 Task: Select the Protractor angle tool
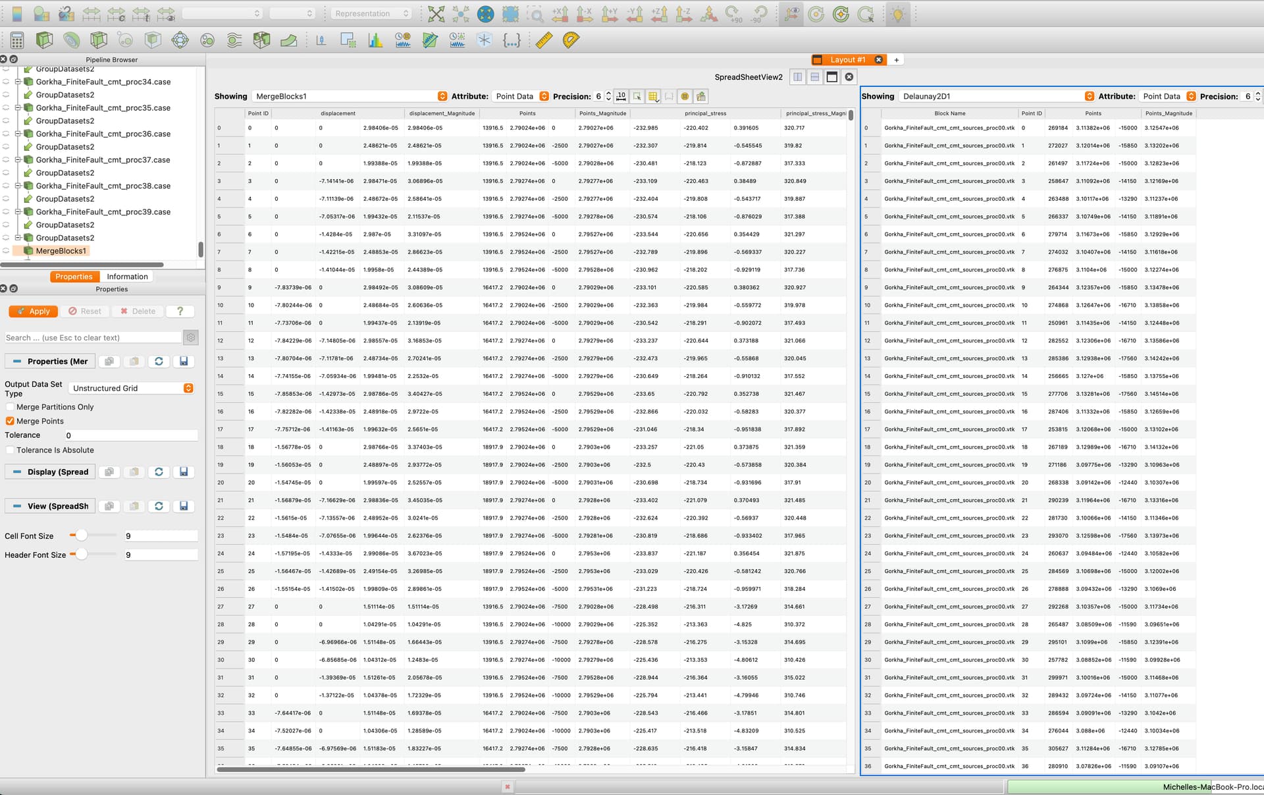coord(571,40)
